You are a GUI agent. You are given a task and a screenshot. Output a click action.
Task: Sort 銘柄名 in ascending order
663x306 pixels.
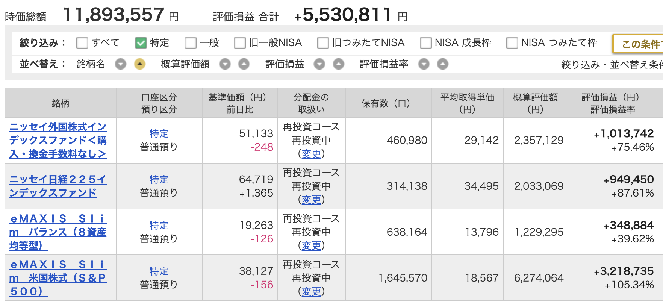tap(139, 64)
